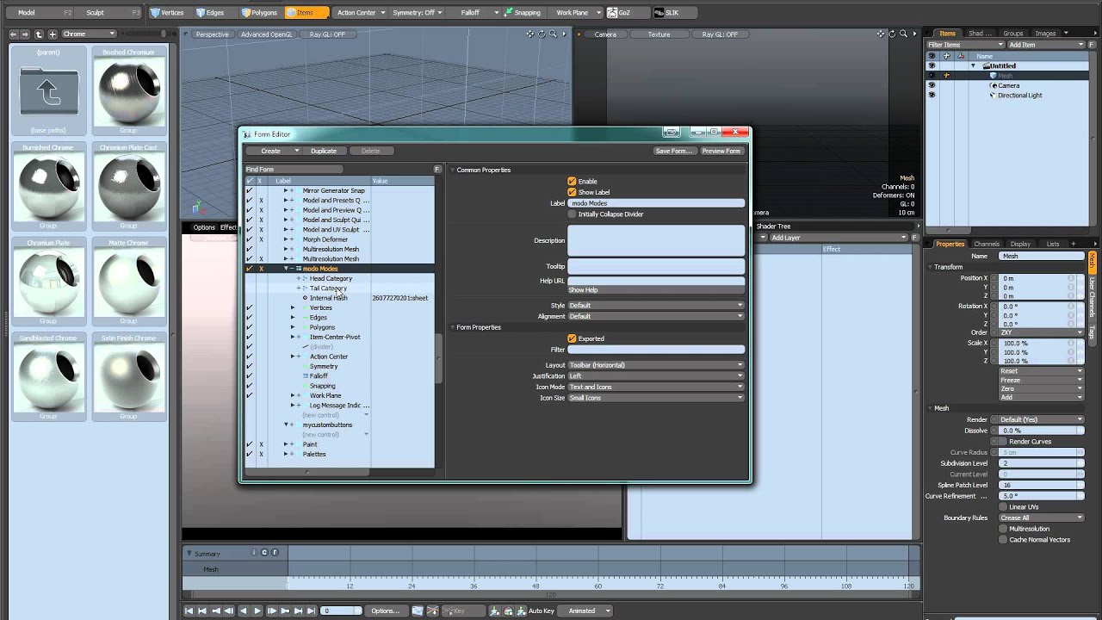Image resolution: width=1102 pixels, height=620 pixels.
Task: Collapse the Common Properties section
Action: pos(453,170)
